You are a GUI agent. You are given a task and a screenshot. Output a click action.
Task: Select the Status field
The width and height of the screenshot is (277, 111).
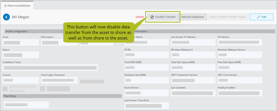(21, 55)
